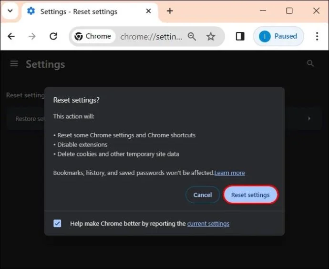329x269 pixels.
Task: Maximize the Chrome window
Action: (x=289, y=10)
